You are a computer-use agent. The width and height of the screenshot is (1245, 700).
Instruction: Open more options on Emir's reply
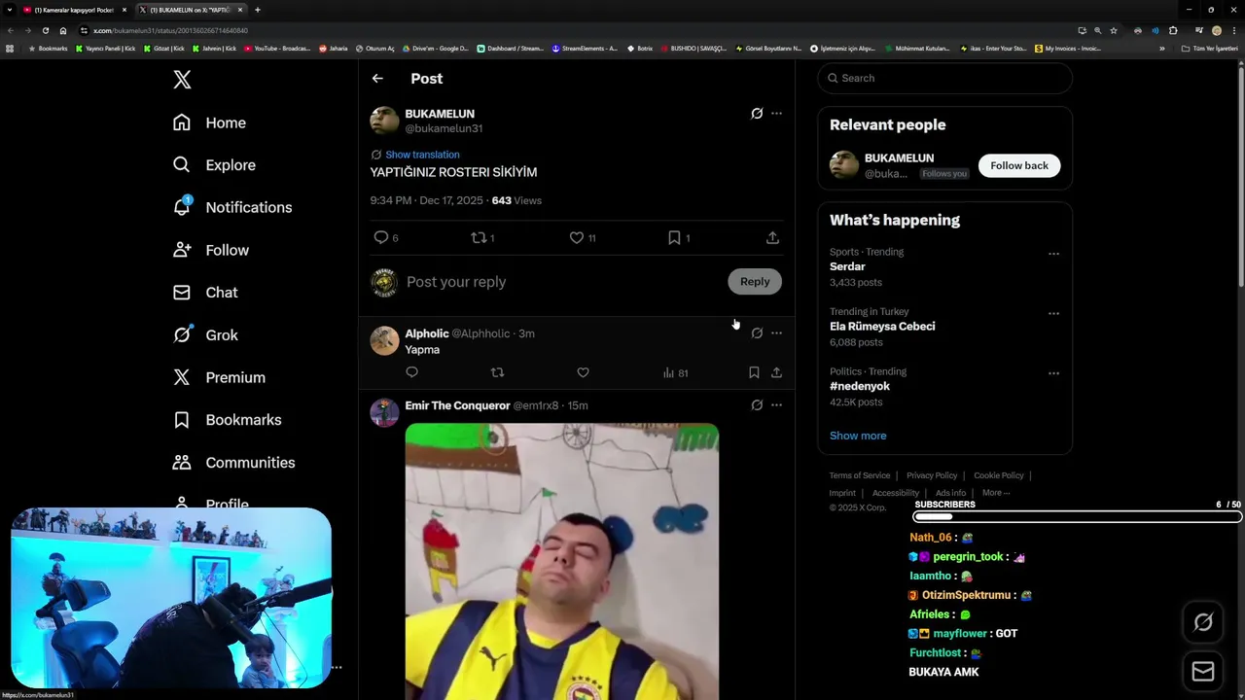click(776, 405)
